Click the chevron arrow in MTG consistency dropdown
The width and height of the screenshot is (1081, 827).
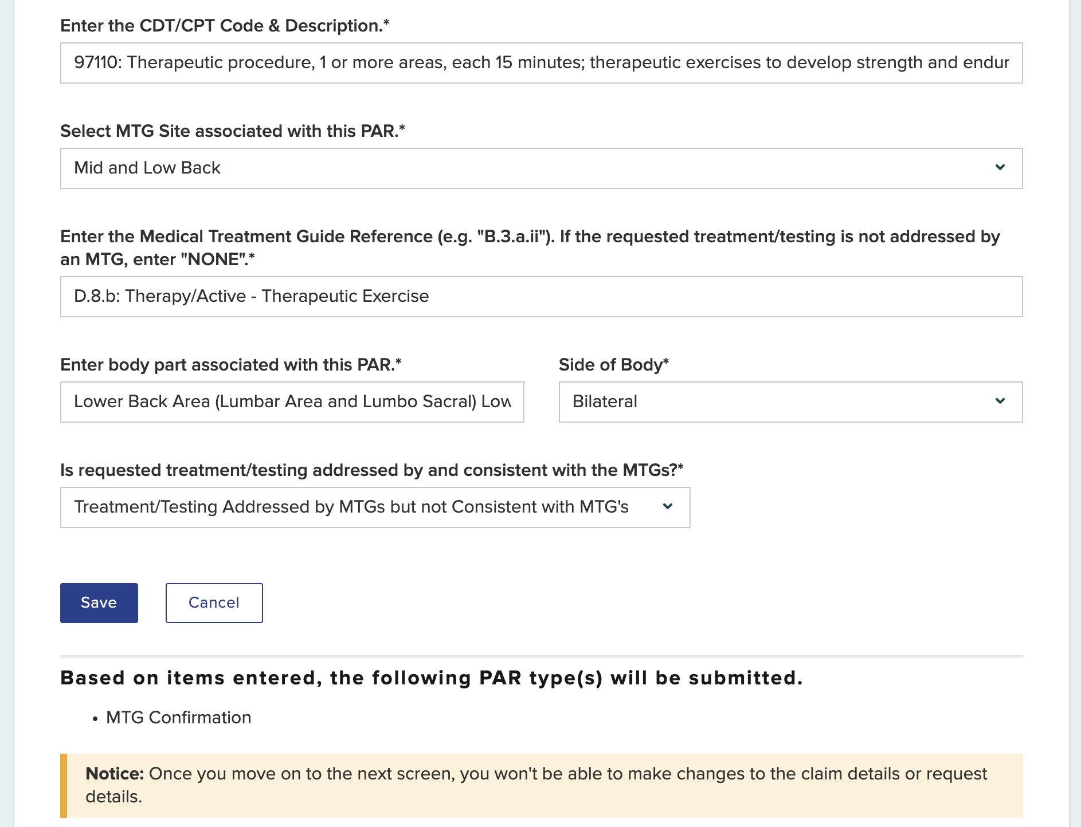pos(667,507)
